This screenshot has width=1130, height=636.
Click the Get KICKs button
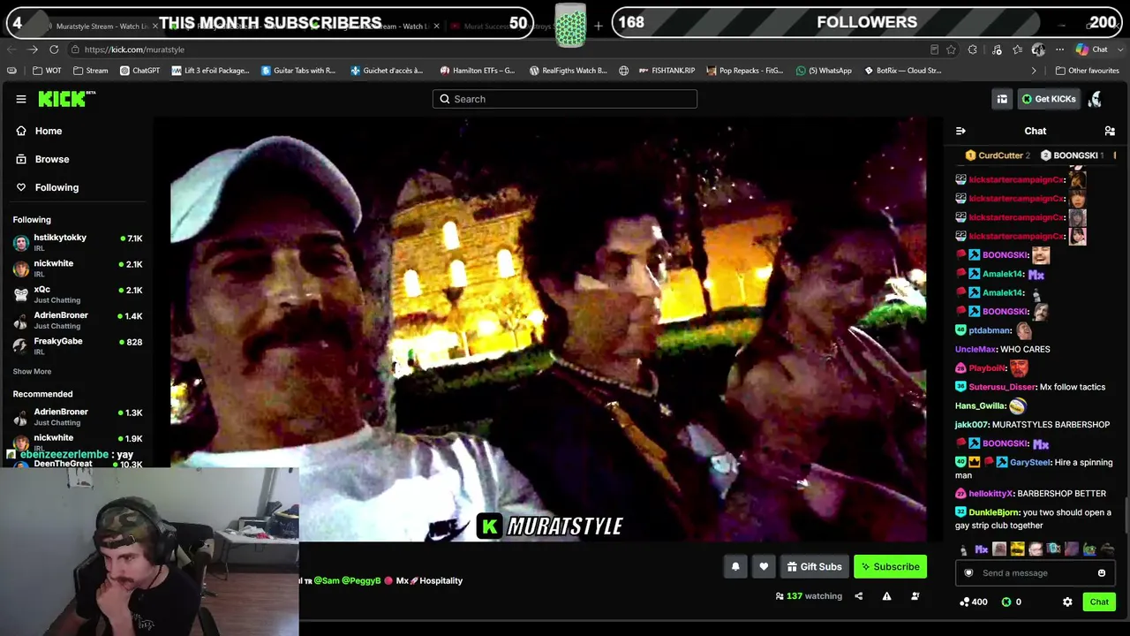click(x=1048, y=99)
